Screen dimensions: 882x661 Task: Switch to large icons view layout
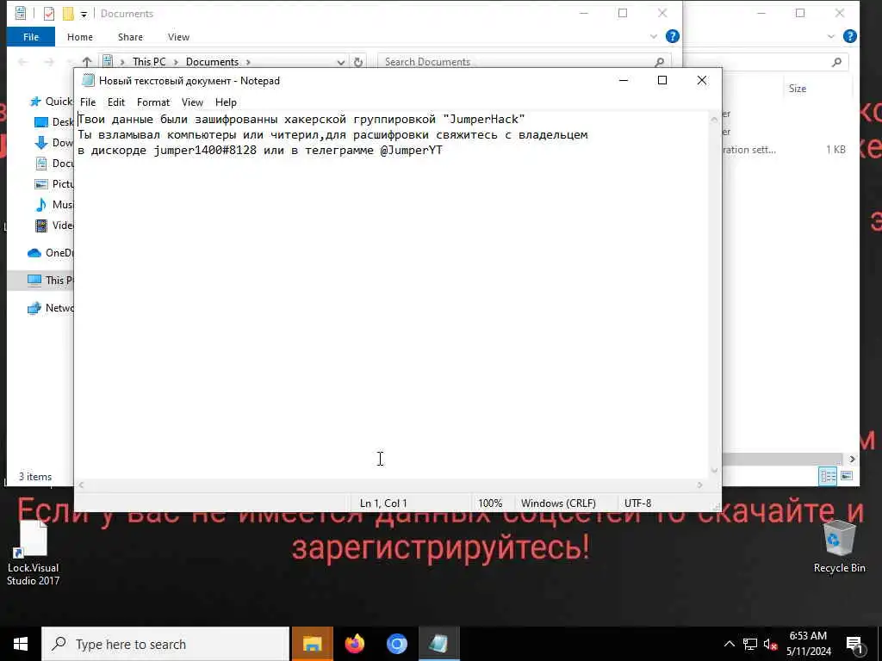point(847,476)
